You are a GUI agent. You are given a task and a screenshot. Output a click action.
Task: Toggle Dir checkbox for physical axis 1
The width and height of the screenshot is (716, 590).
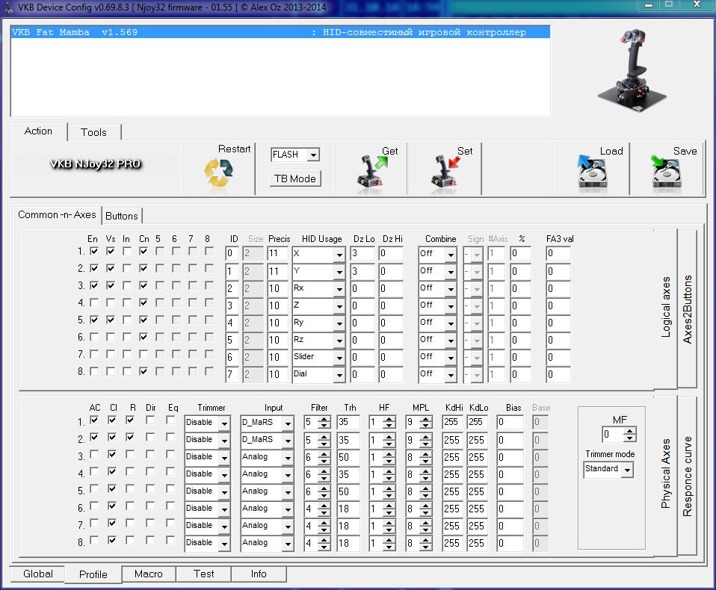(x=150, y=420)
